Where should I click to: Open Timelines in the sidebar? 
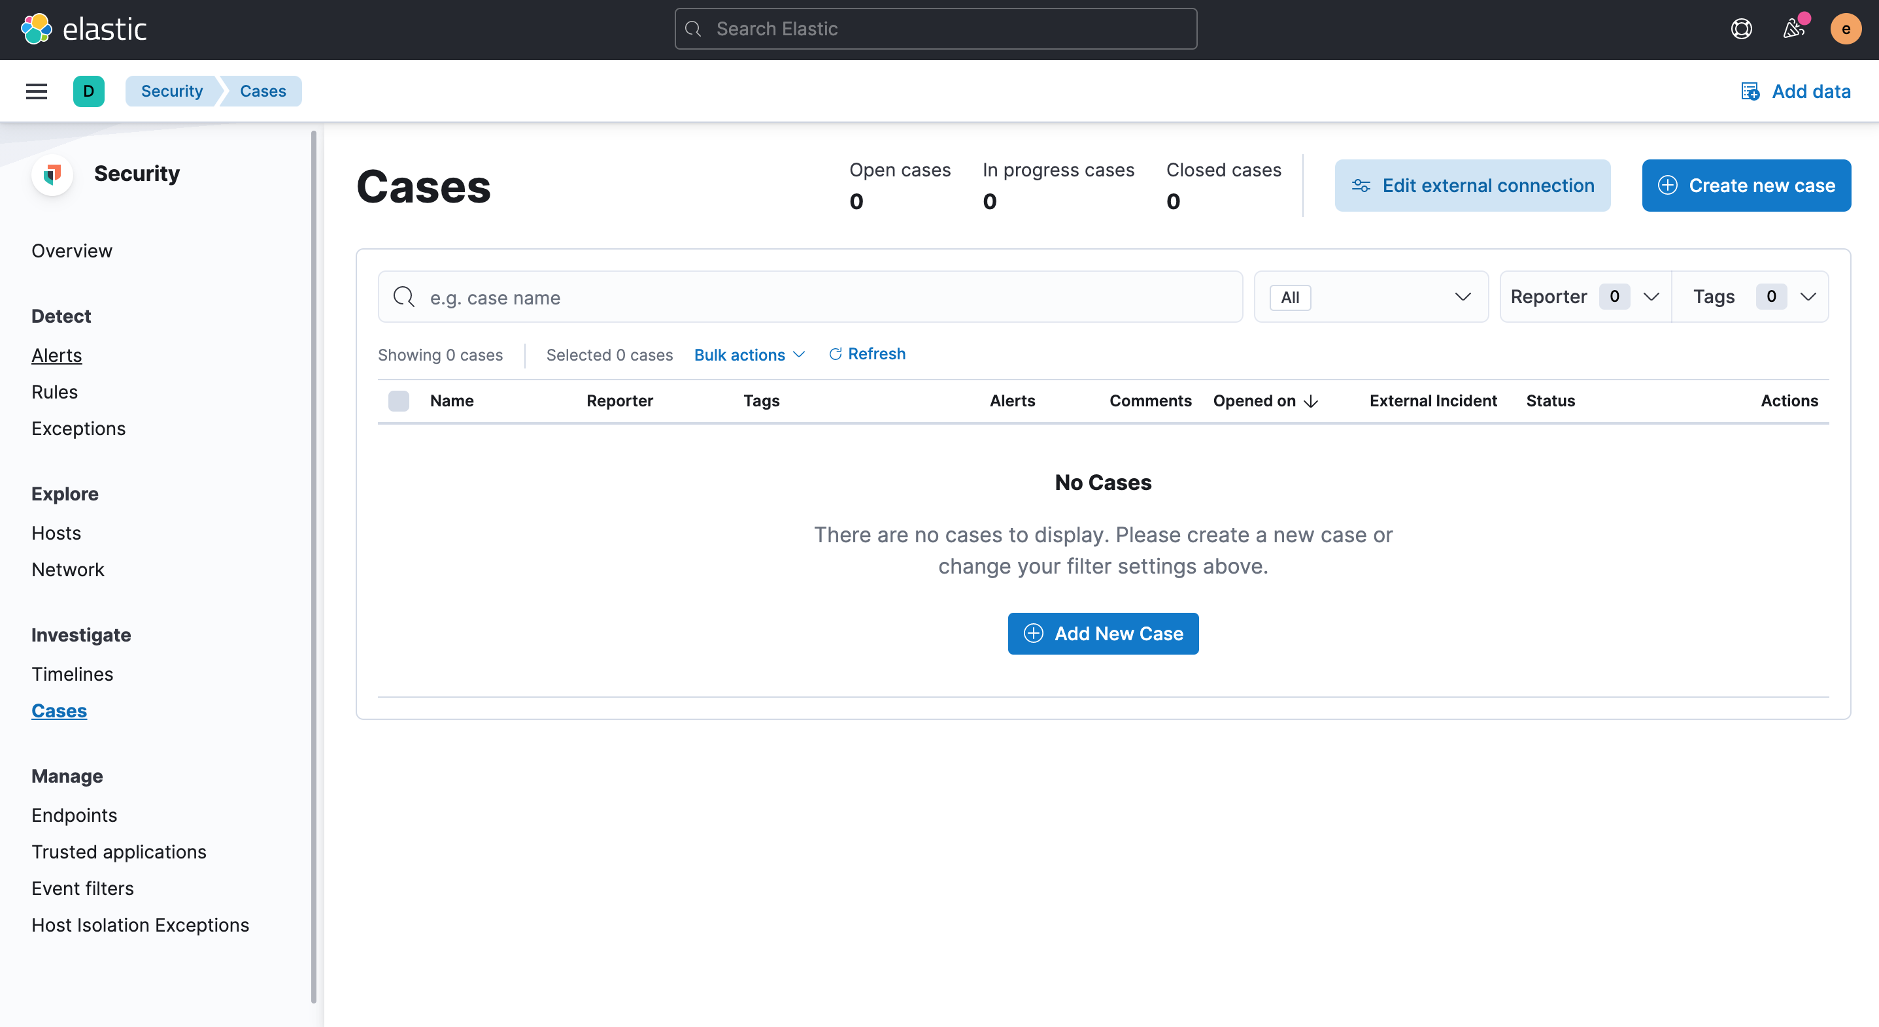(x=72, y=674)
